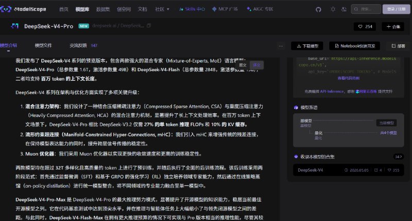Click the 登录 / 注册 button
This screenshot has width=412, height=221.
click(x=396, y=9)
